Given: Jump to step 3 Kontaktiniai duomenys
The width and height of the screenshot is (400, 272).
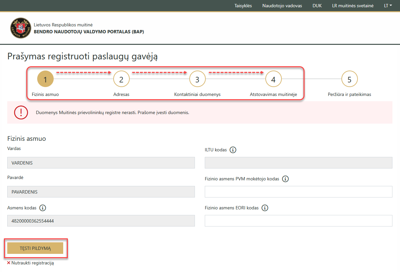Looking at the screenshot, I should click(x=197, y=79).
